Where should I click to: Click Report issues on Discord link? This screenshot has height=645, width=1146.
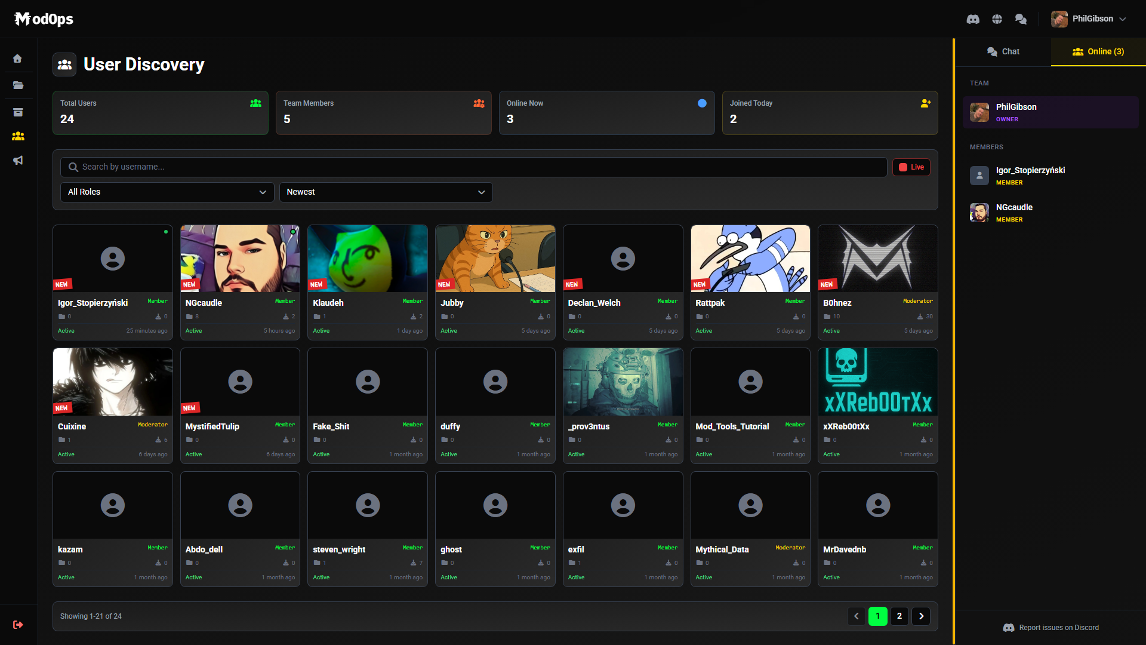[x=1051, y=628]
